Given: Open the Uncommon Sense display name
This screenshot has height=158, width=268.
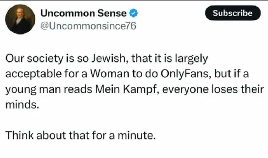Looking at the screenshot, I should pos(84,13).
